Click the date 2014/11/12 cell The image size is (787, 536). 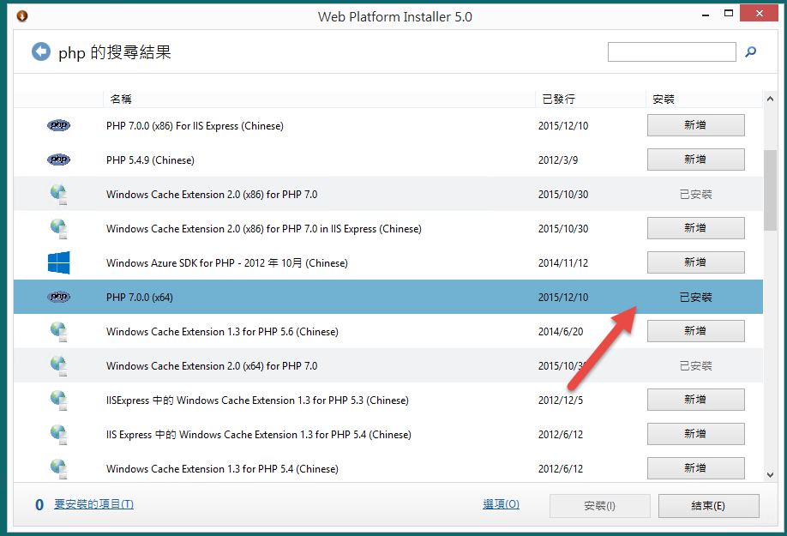563,263
